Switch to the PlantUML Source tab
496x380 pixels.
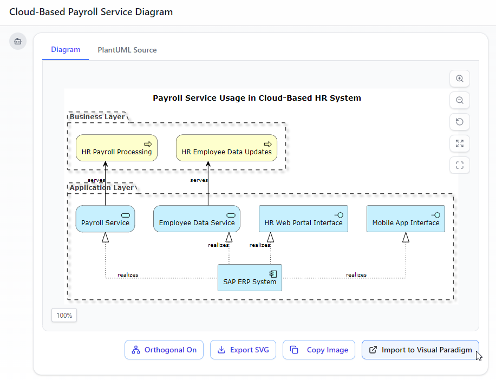click(x=127, y=50)
